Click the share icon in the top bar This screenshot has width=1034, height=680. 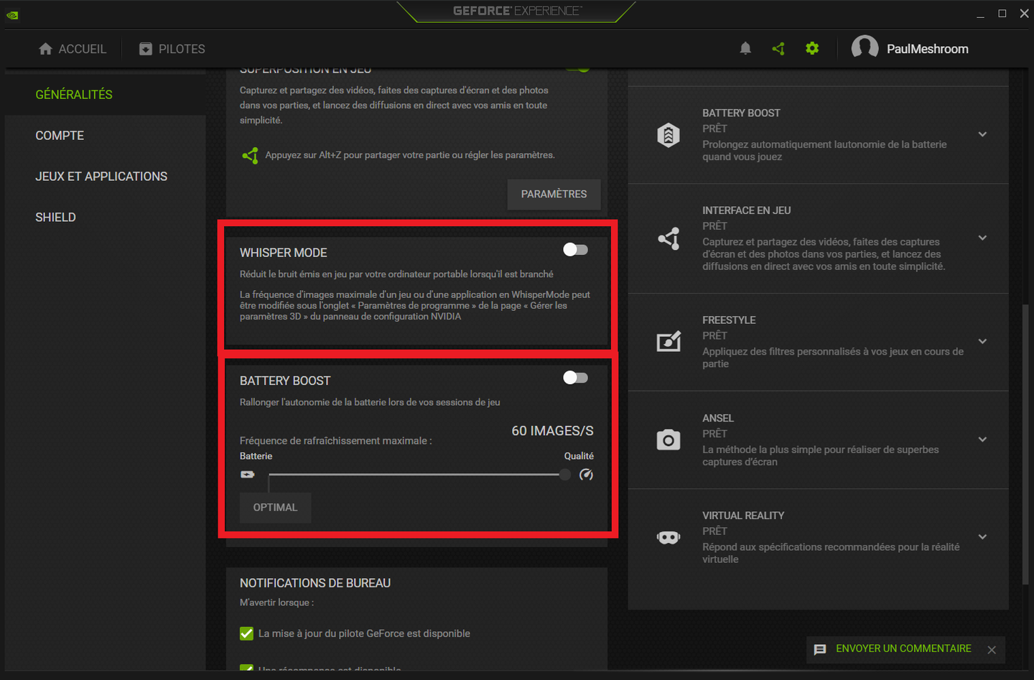pos(778,48)
